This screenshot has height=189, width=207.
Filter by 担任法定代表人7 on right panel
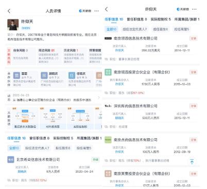[134, 29]
